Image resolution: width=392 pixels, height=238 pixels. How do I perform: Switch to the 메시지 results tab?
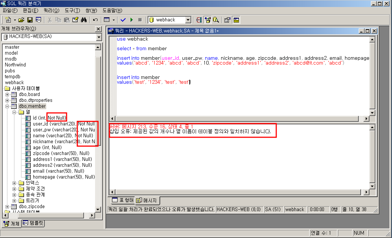pos(147,200)
